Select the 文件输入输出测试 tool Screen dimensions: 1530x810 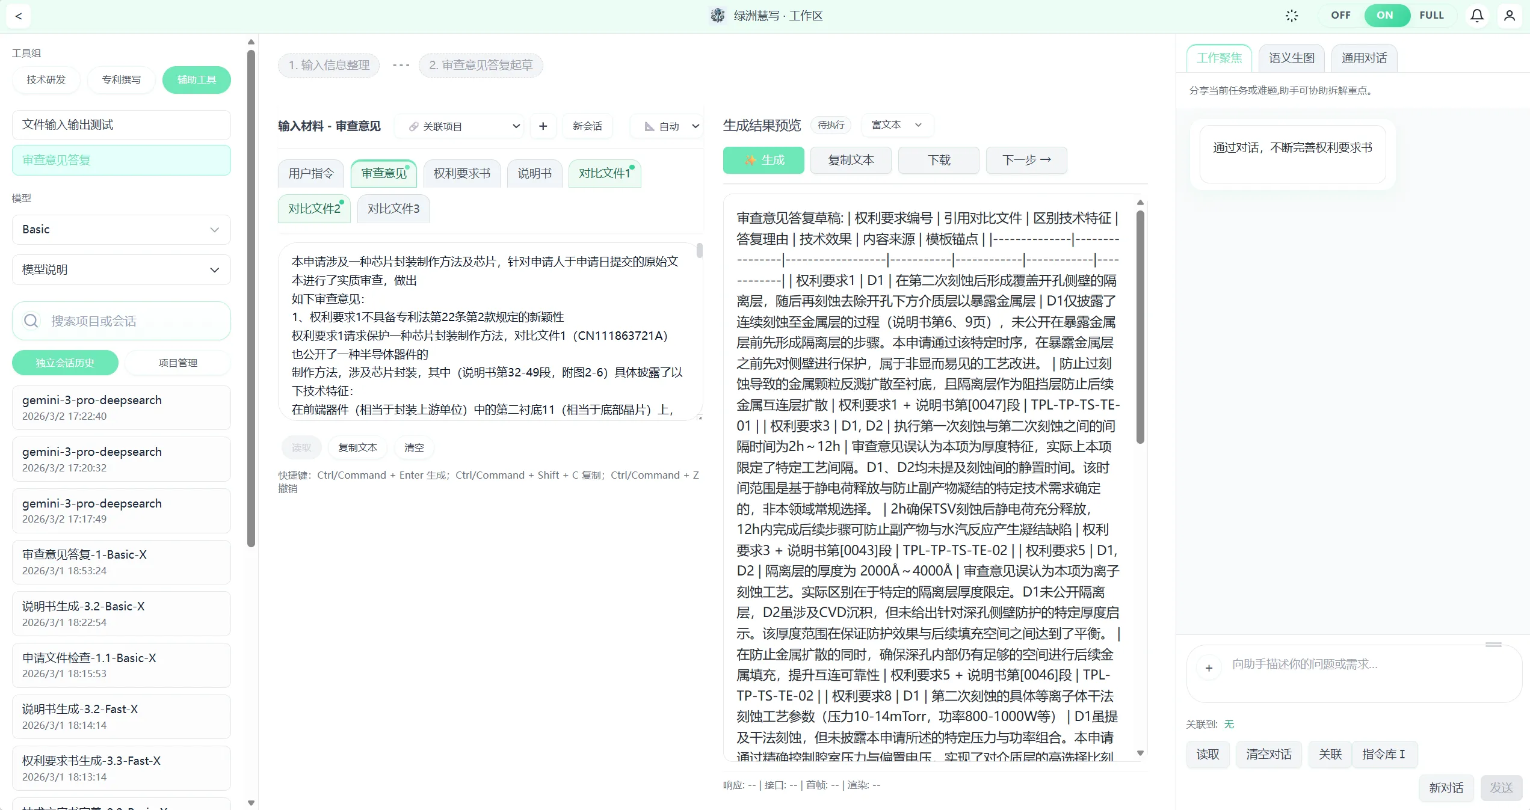(x=122, y=125)
